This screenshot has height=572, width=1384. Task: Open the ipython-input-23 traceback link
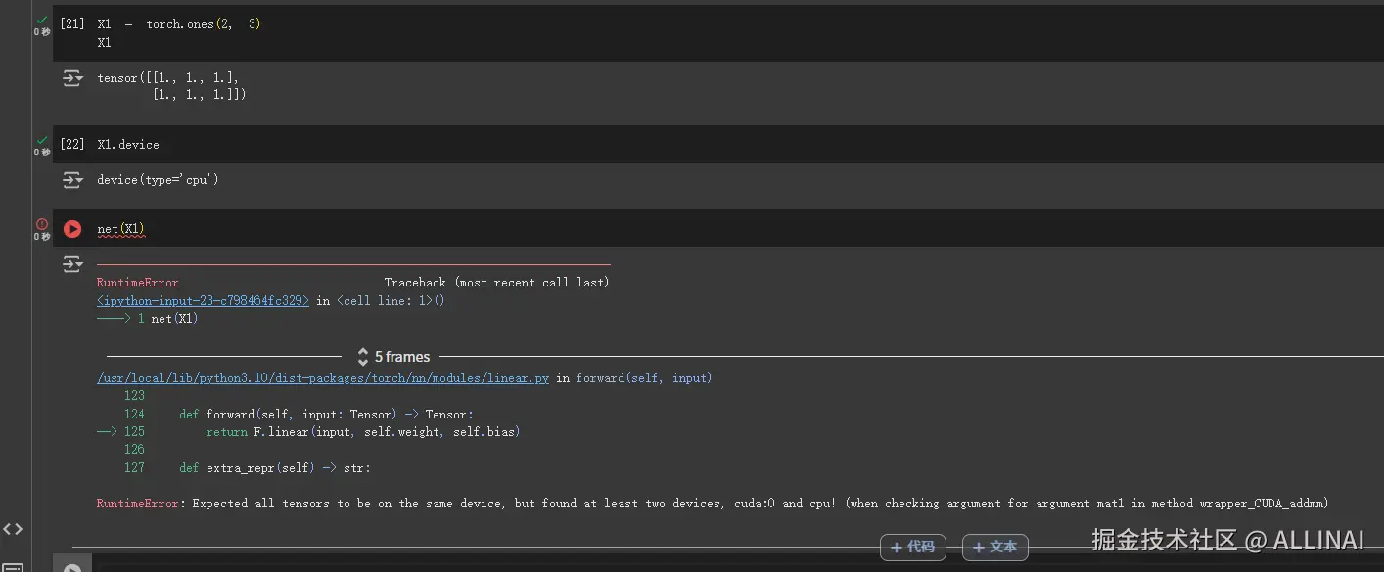click(x=203, y=301)
